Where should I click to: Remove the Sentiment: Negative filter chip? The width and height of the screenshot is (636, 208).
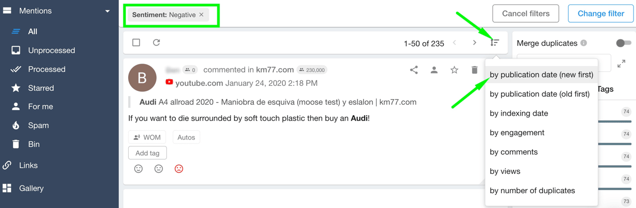coord(201,15)
